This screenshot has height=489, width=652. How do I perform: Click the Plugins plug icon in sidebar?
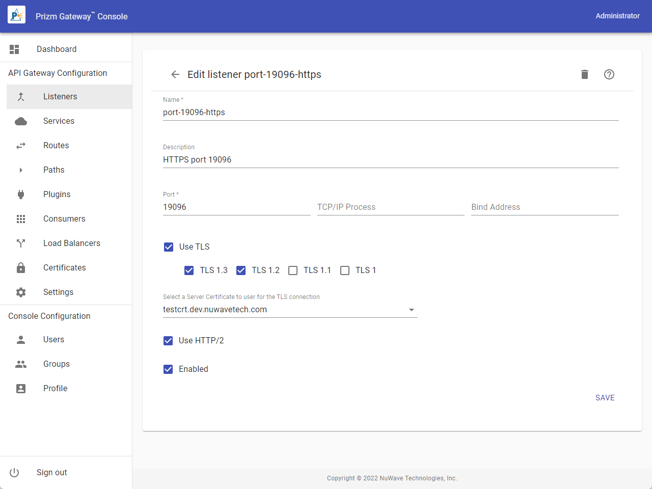pos(21,194)
